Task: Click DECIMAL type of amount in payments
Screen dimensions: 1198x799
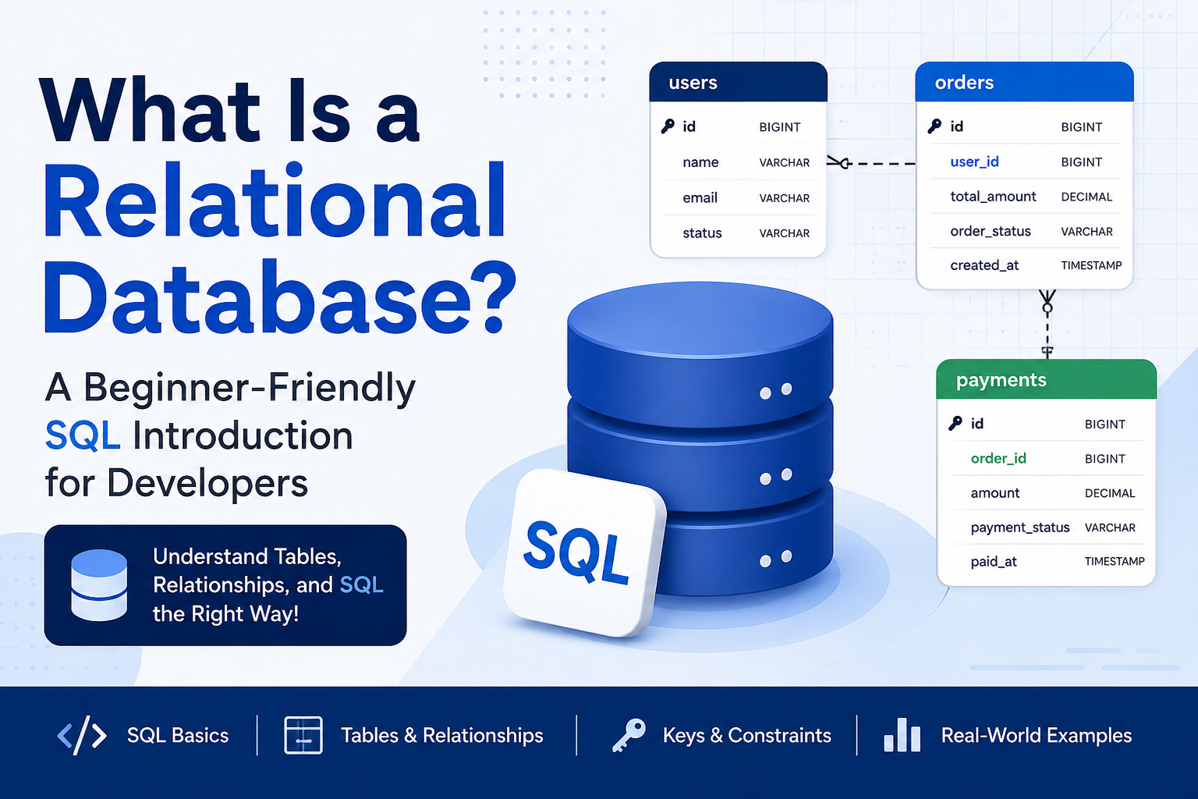Action: pos(1110,493)
